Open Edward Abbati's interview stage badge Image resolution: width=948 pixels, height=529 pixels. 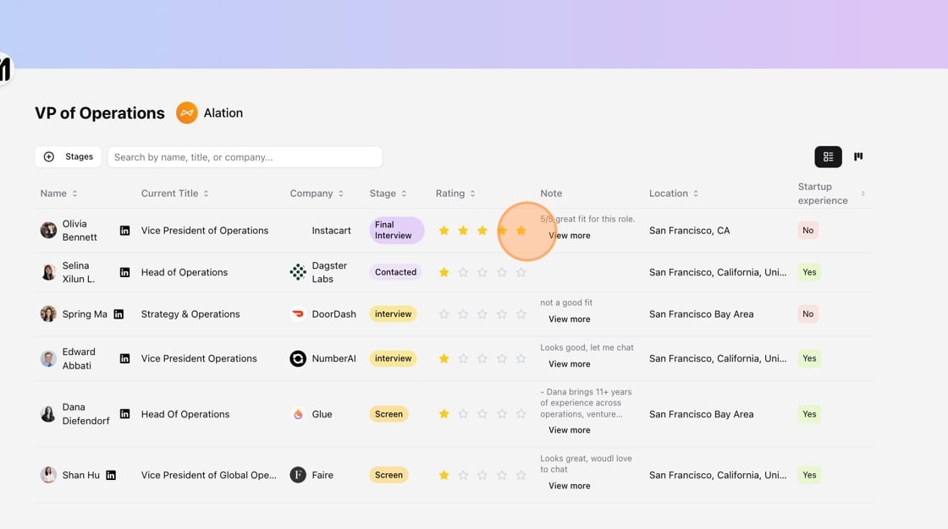point(393,358)
